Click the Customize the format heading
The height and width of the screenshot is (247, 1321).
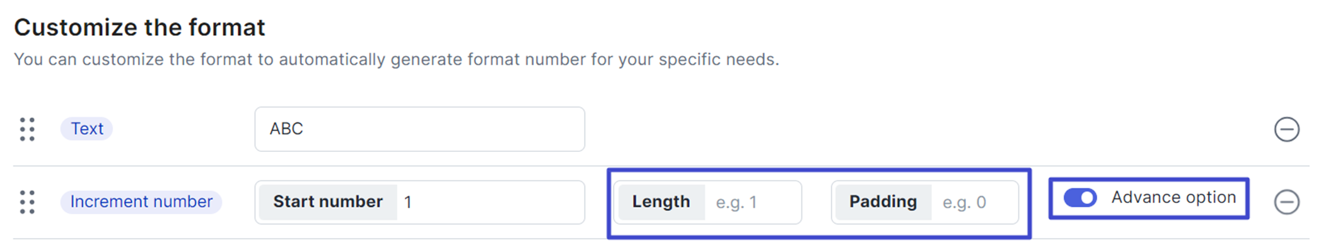pyautogui.click(x=139, y=28)
